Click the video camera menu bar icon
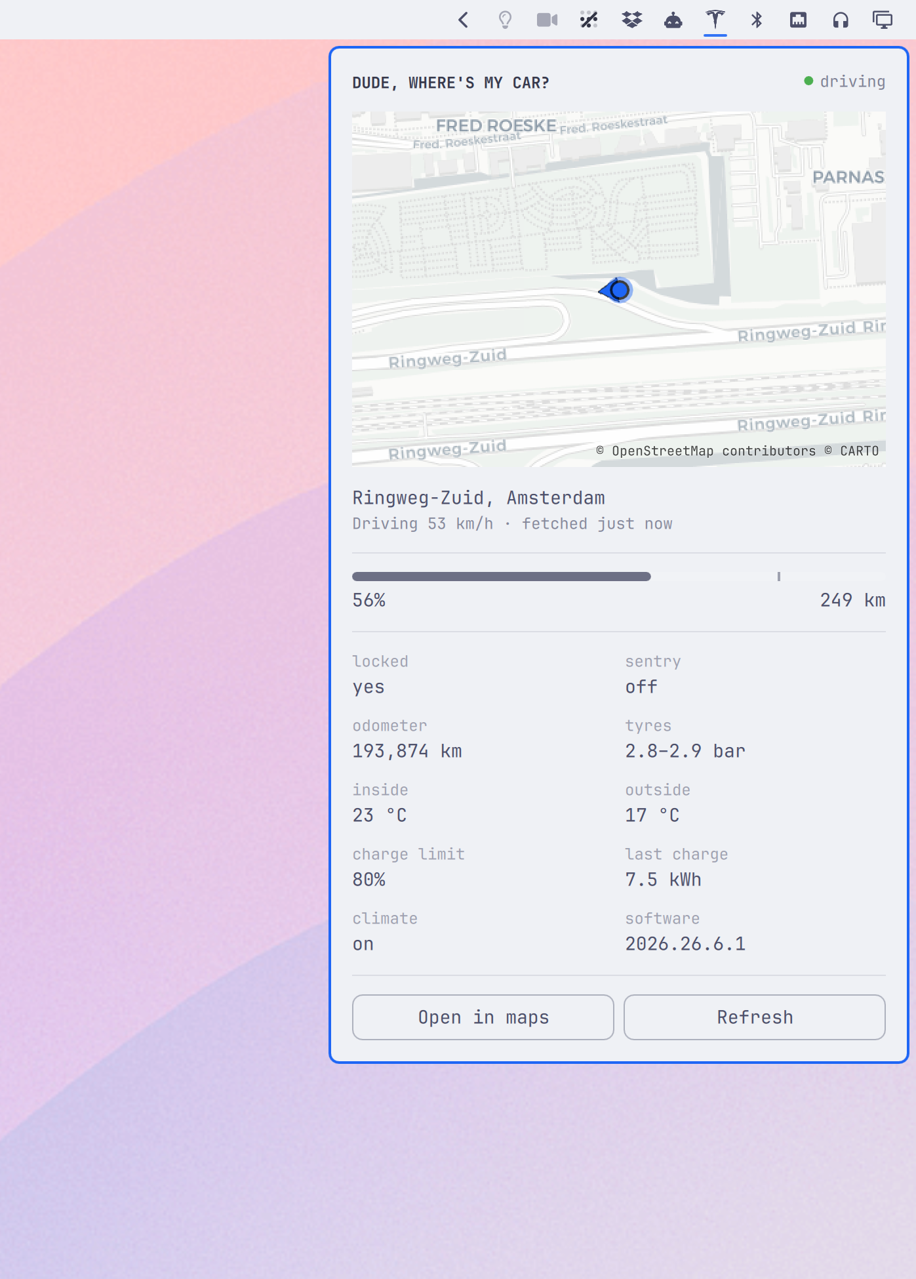The image size is (916, 1279). coord(547,20)
